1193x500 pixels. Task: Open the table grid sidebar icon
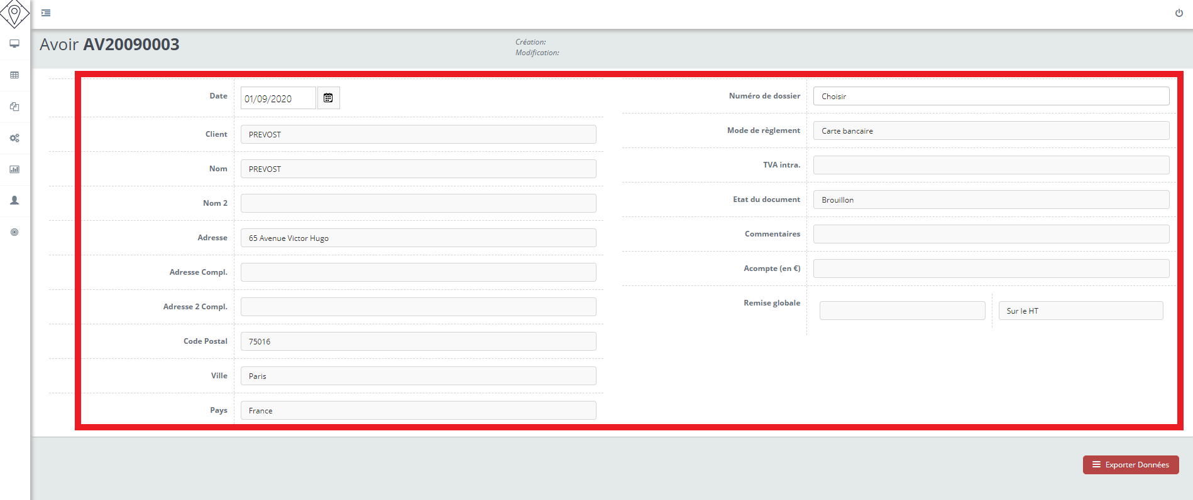point(14,75)
